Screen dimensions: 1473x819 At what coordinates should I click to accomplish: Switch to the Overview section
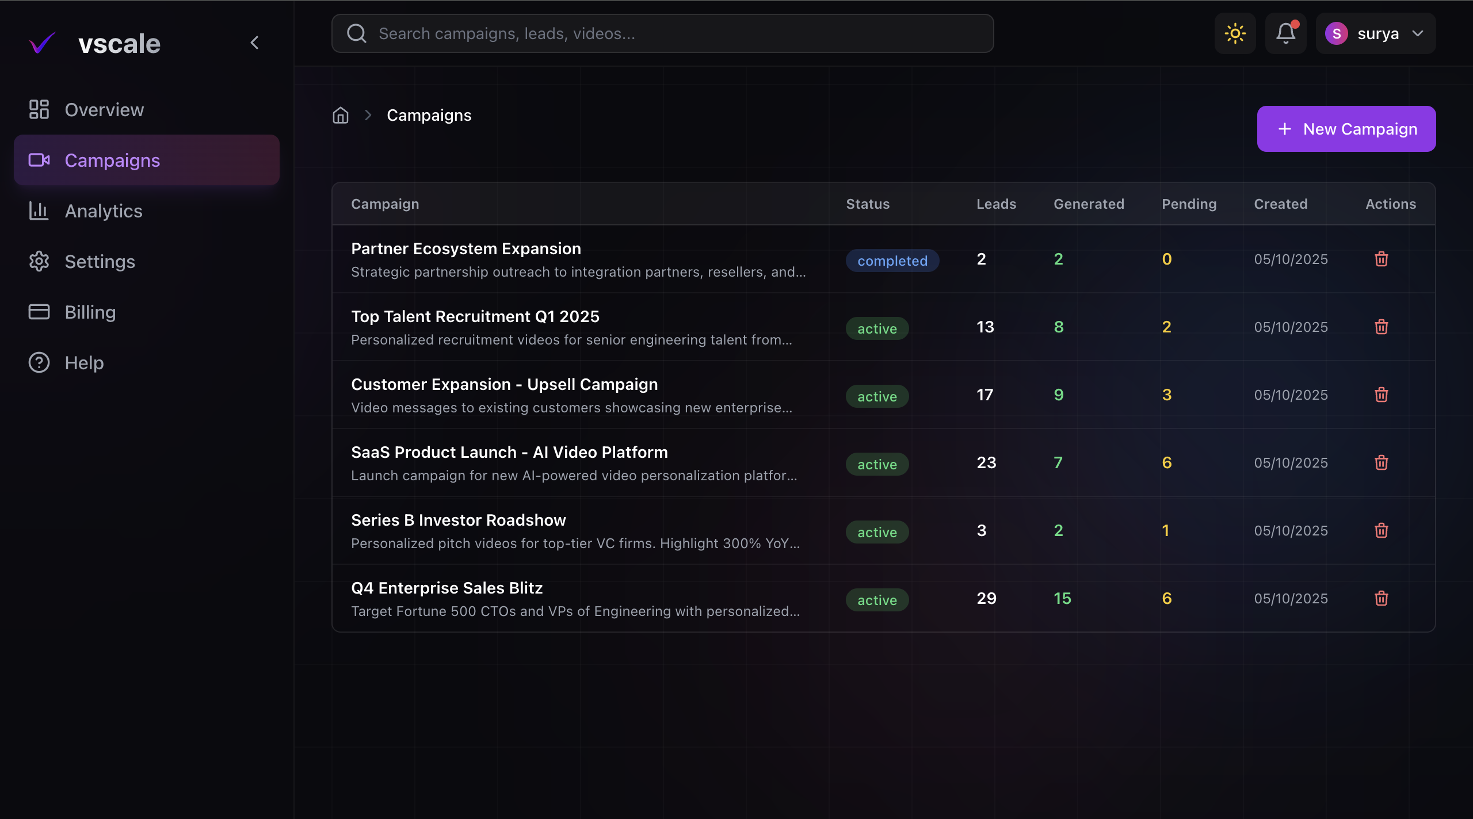pyautogui.click(x=104, y=109)
